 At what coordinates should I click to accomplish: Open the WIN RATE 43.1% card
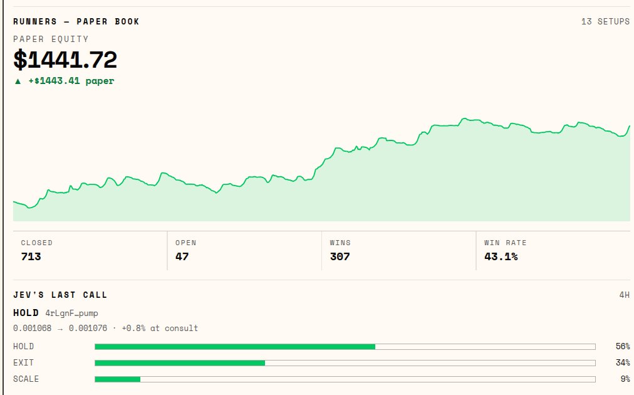pyautogui.click(x=553, y=251)
